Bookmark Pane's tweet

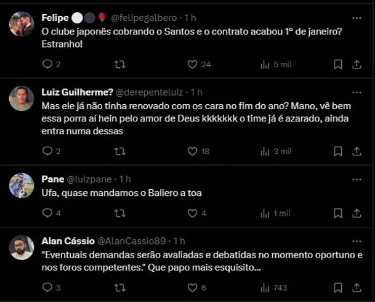[x=338, y=213]
